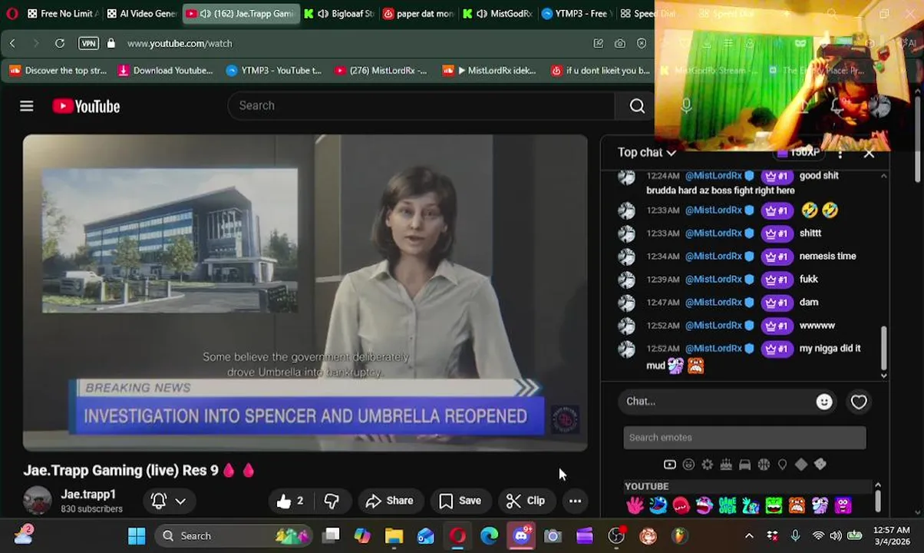The width and height of the screenshot is (924, 553).
Task: Select the basketball activities emote category
Action: (764, 465)
